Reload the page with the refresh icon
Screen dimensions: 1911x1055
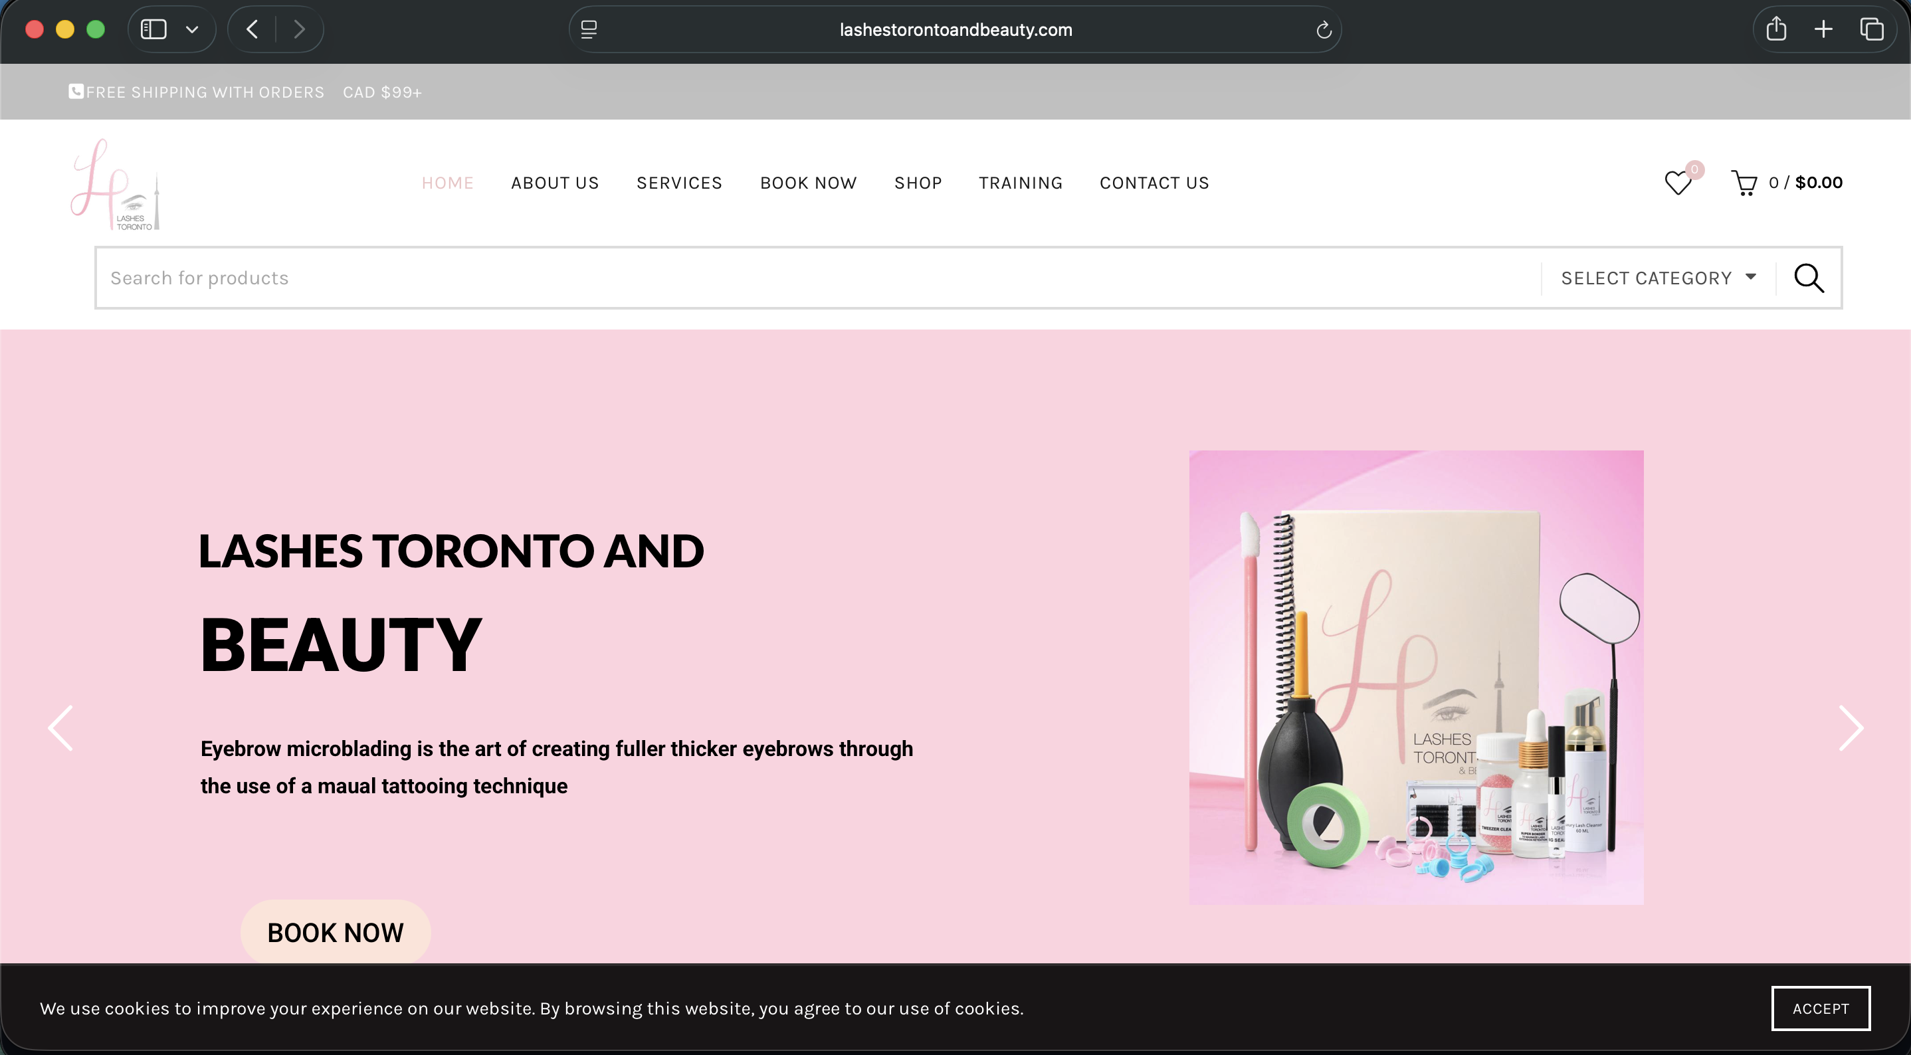tap(1324, 30)
